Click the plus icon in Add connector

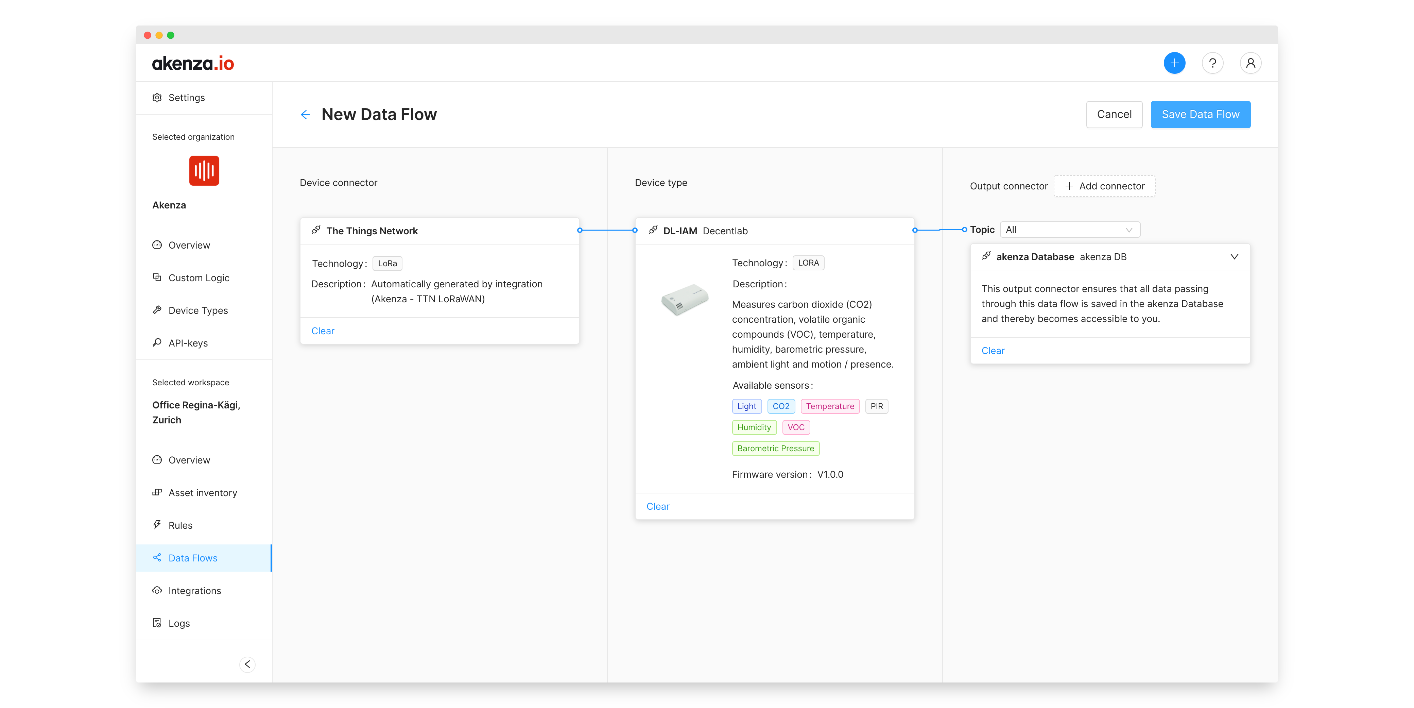pyautogui.click(x=1069, y=186)
